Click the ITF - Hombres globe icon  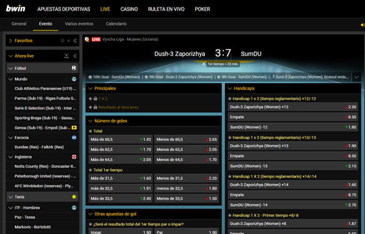tap(74, 208)
